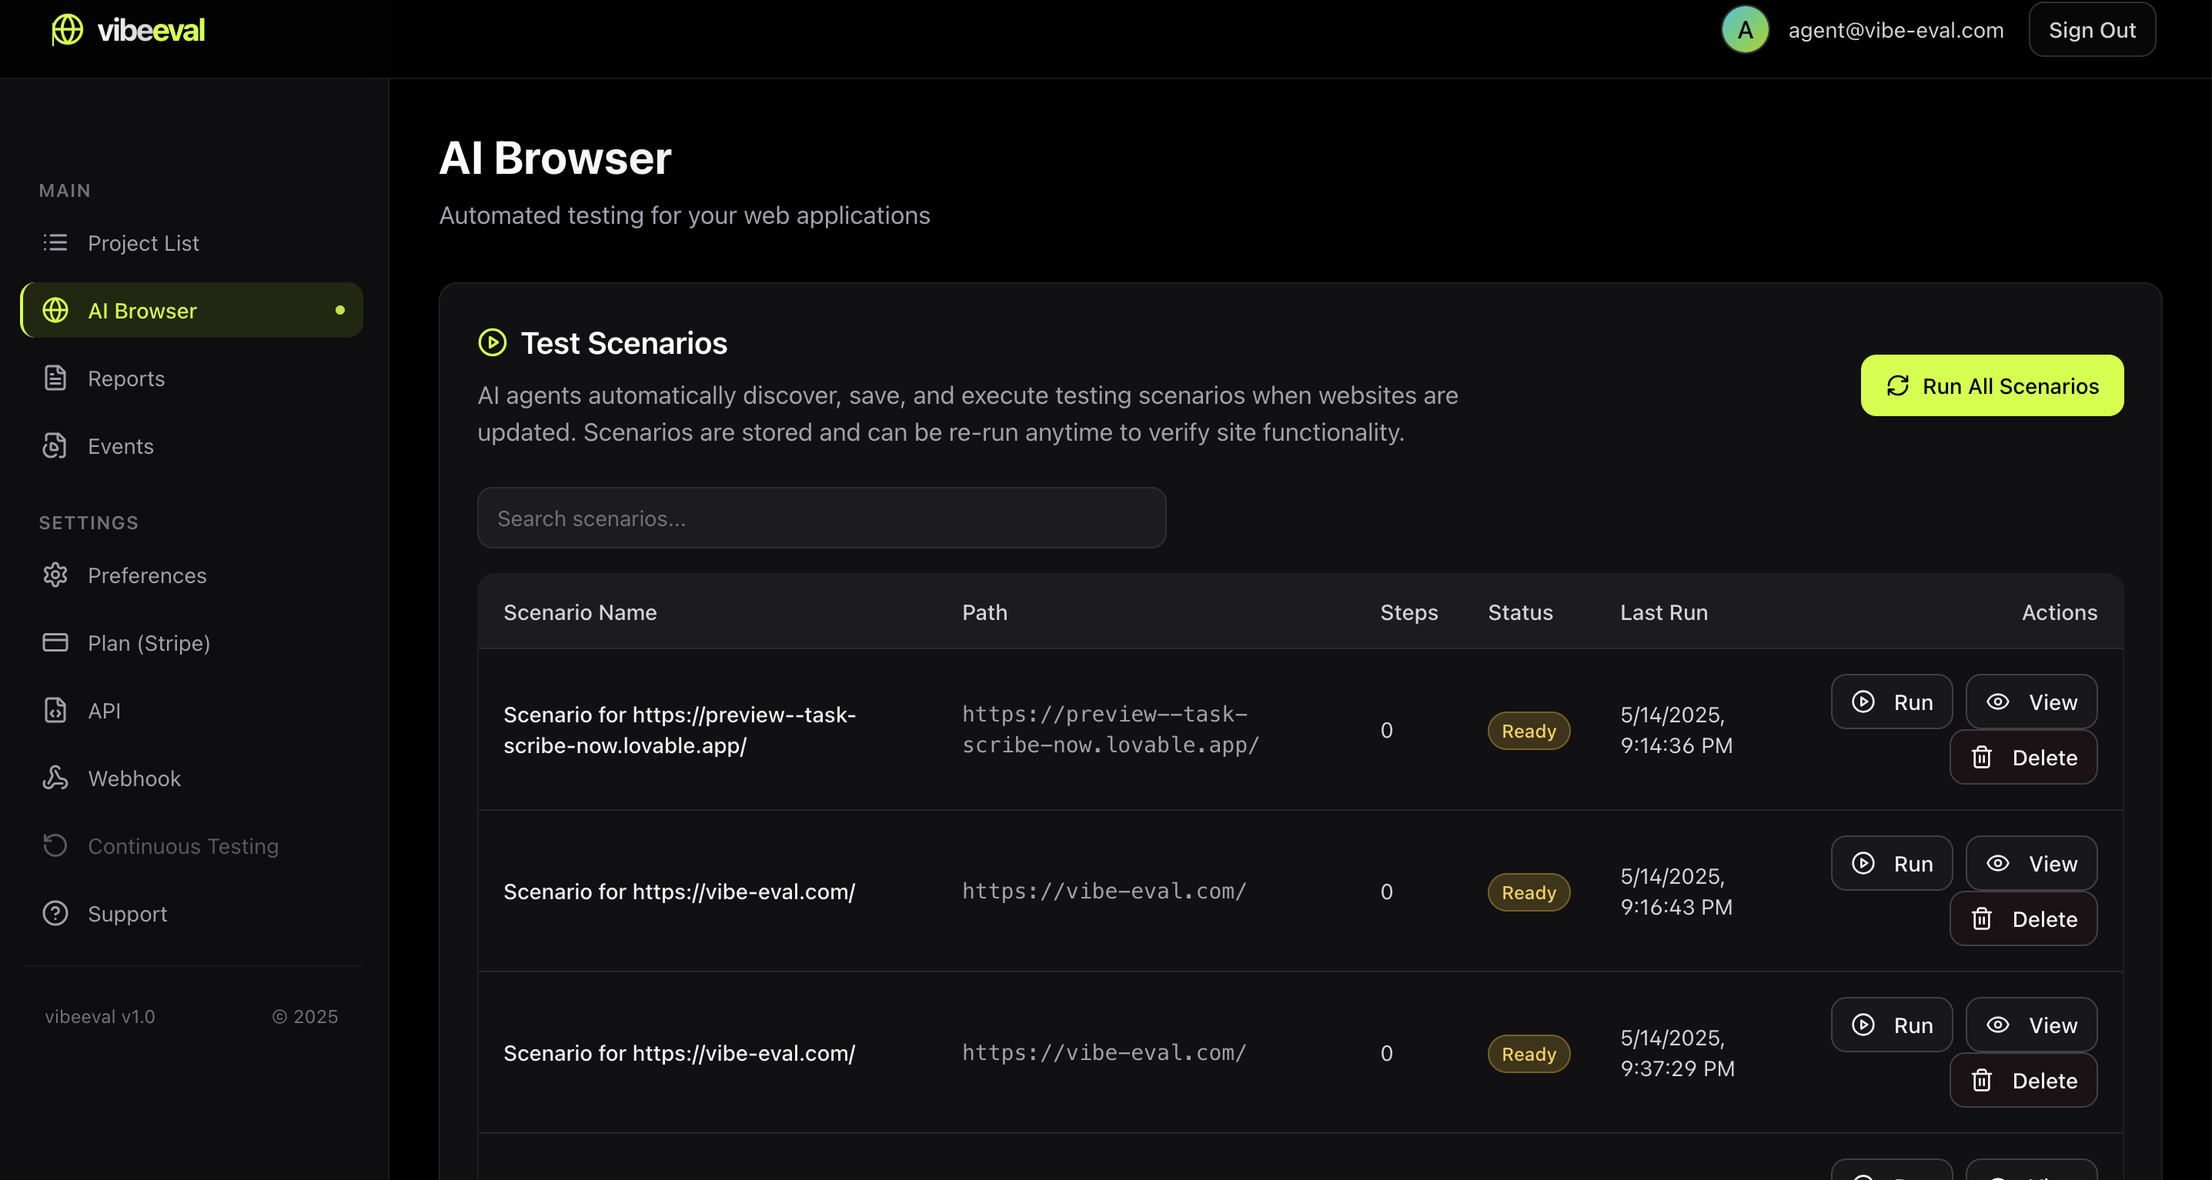Click the Plan (Stripe) card icon
This screenshot has width=2212, height=1180.
tap(55, 643)
